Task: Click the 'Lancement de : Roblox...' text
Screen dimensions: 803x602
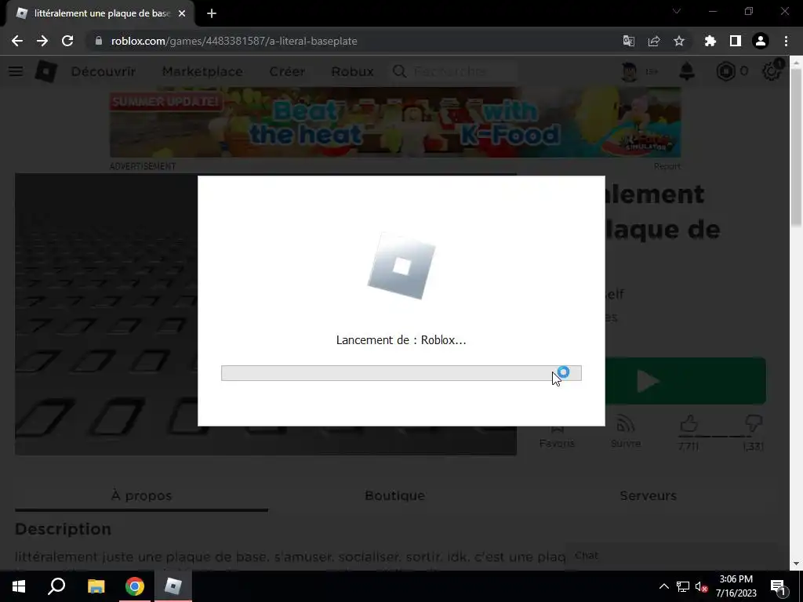Action: click(401, 340)
